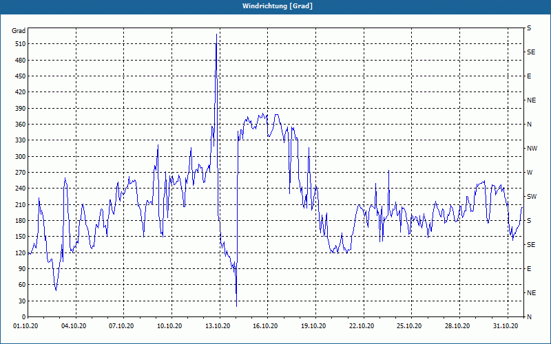
Task: Click the 30 degree axis label
Action: 22,301
